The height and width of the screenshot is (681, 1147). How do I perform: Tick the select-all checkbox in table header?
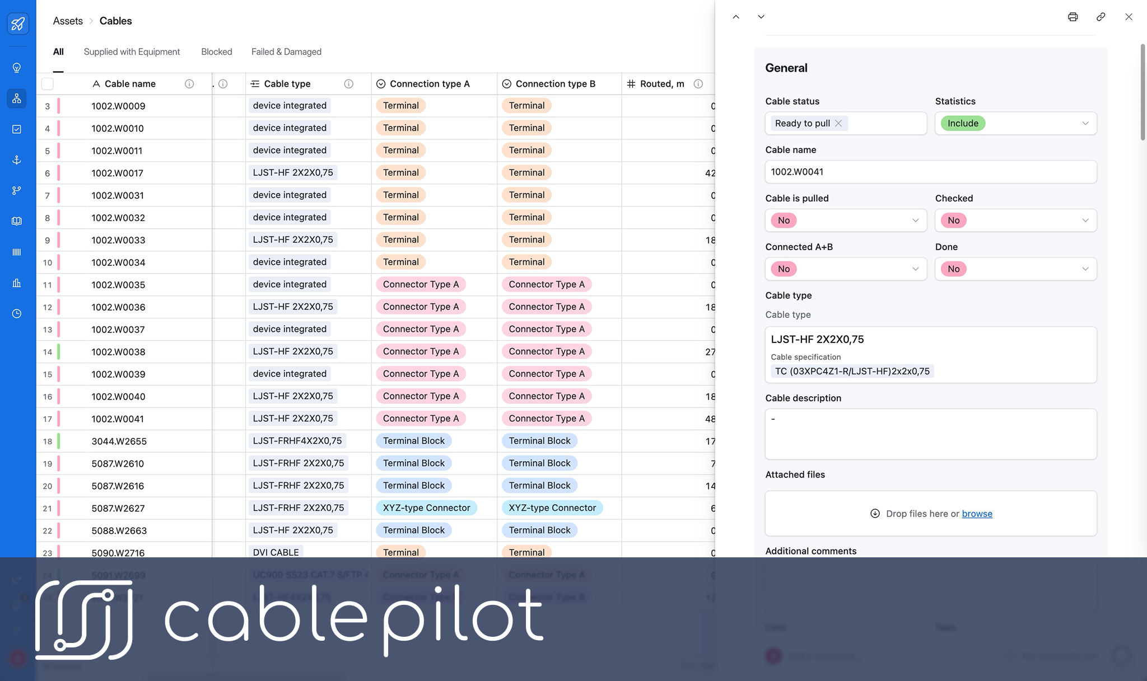(x=48, y=84)
